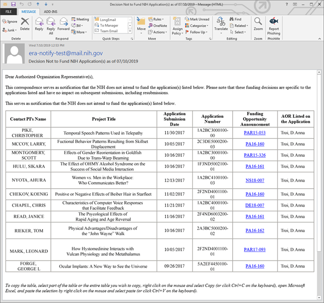Open the NS18-007 funding link

pyautogui.click(x=255, y=180)
